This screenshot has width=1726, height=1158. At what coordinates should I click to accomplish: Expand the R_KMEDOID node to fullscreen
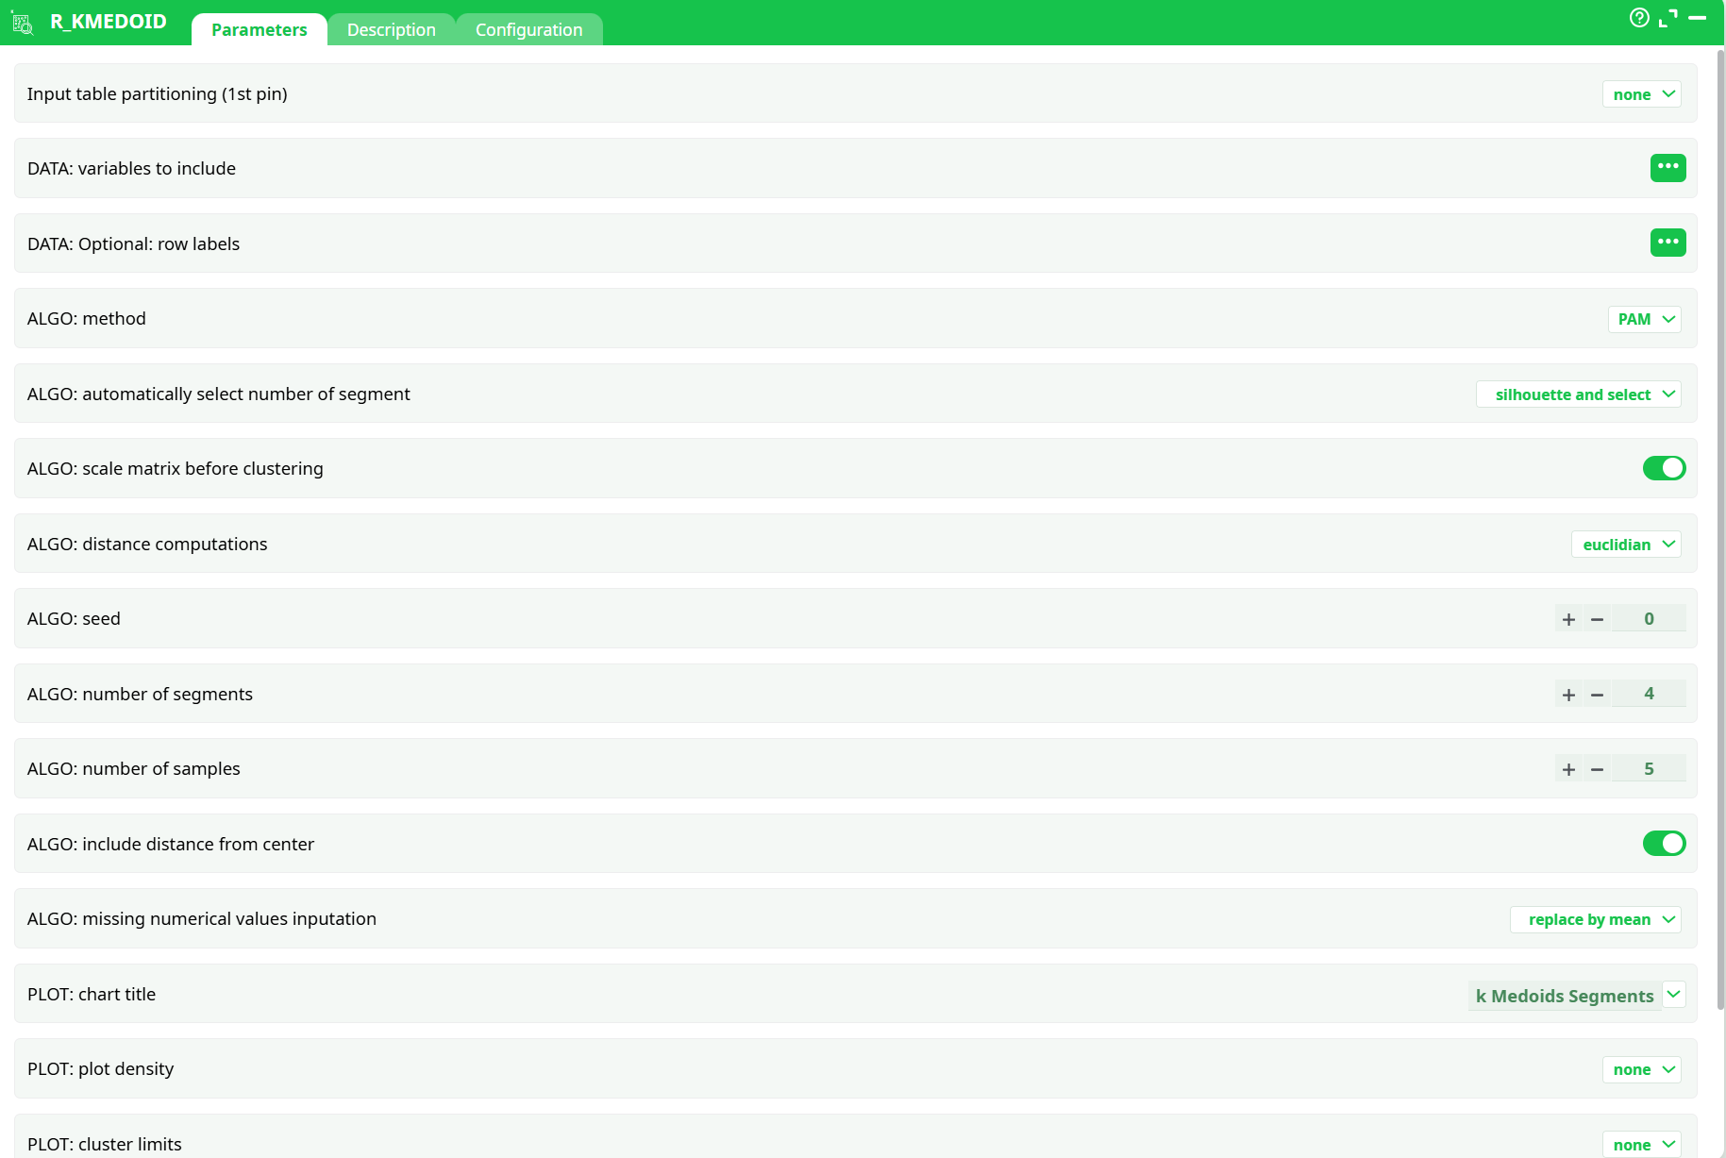(x=1667, y=18)
